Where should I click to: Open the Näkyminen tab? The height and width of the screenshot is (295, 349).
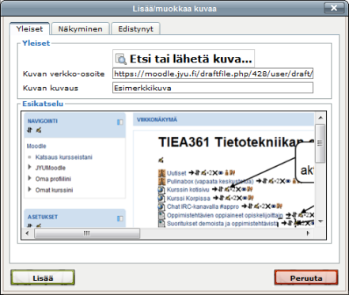click(80, 28)
